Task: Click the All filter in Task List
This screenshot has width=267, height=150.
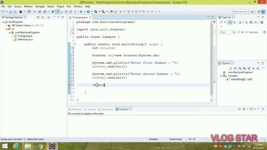Action: [x=242, y=32]
